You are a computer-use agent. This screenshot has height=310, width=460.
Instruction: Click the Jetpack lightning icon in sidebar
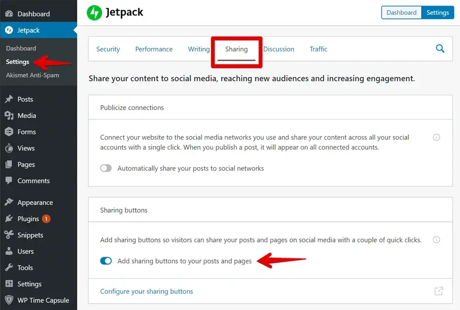[9, 30]
